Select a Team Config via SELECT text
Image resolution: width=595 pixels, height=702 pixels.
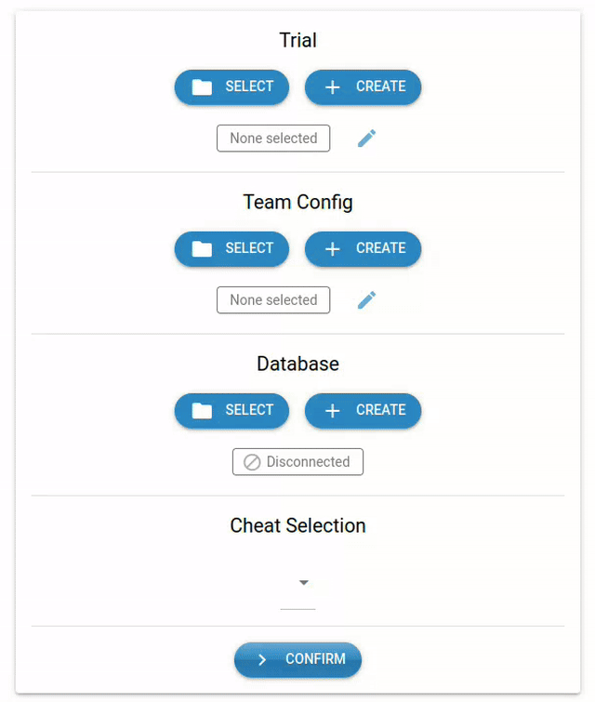249,247
